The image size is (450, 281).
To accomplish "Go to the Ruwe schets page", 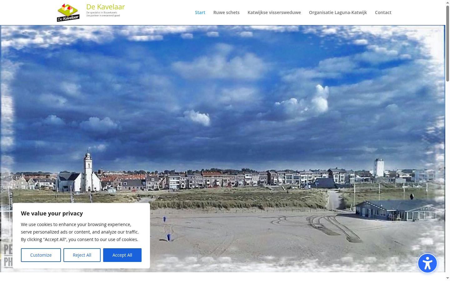I will (226, 12).
